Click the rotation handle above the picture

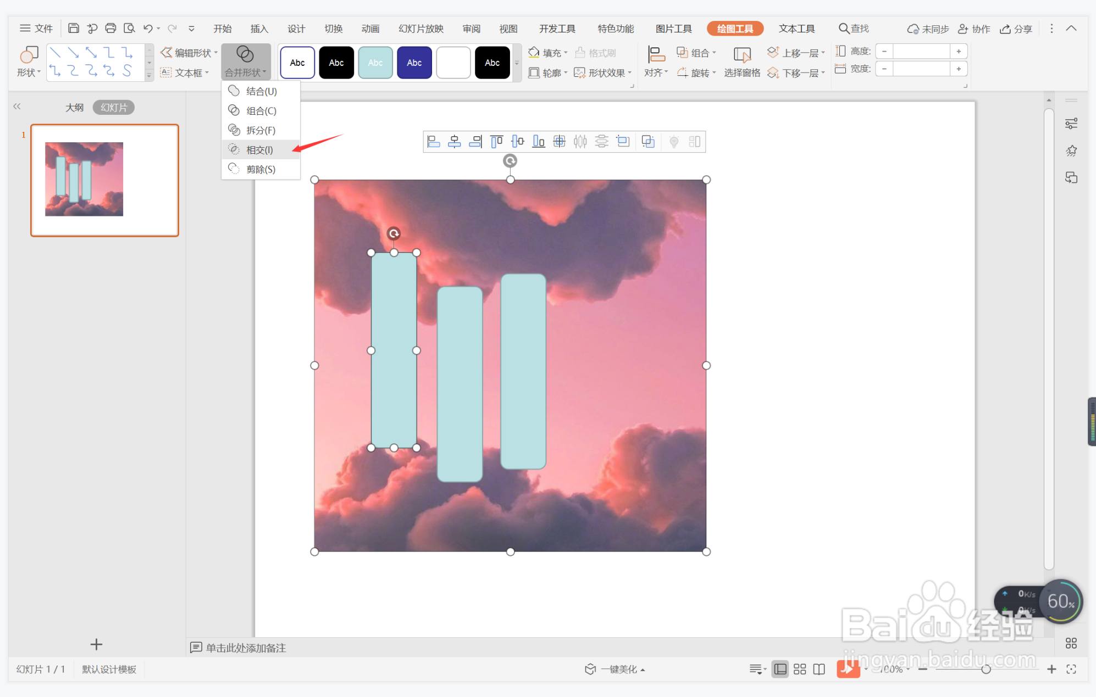click(x=510, y=161)
